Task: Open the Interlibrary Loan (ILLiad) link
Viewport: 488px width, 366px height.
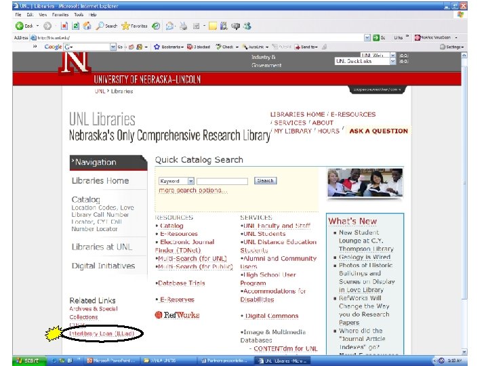Action: coord(102,333)
